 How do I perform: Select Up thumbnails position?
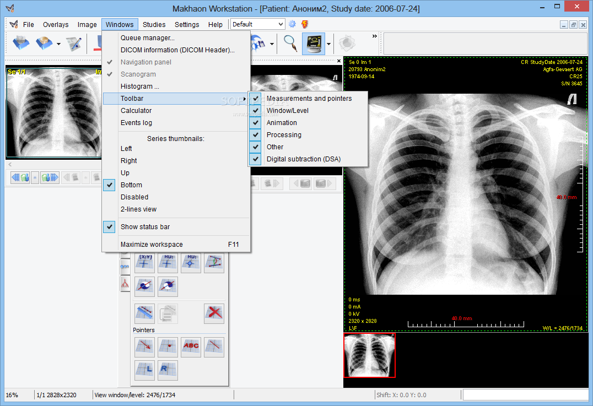tap(176, 173)
